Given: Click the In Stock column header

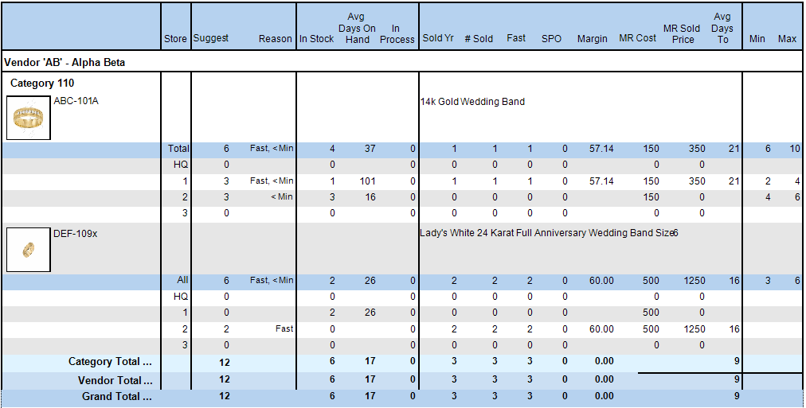Looking at the screenshot, I should point(316,39).
